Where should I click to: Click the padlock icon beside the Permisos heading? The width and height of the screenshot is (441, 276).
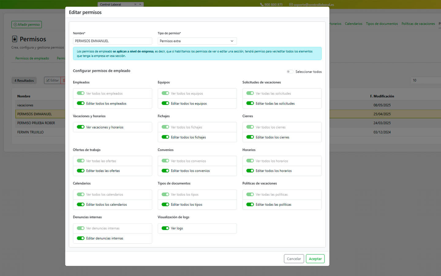(x=14, y=39)
